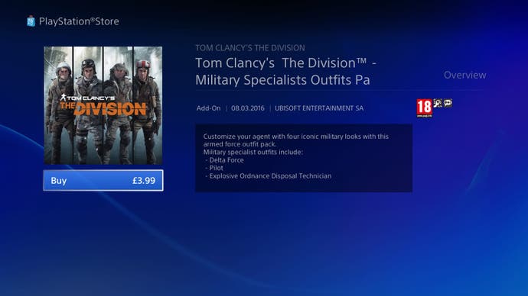Choose the goggles-wearing soldier cover panel
Viewport: 528px width, 296px height.
tap(88, 105)
